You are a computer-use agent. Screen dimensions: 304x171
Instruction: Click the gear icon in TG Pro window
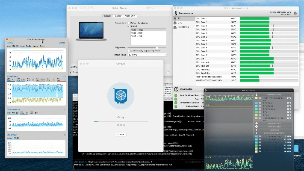[294, 13]
